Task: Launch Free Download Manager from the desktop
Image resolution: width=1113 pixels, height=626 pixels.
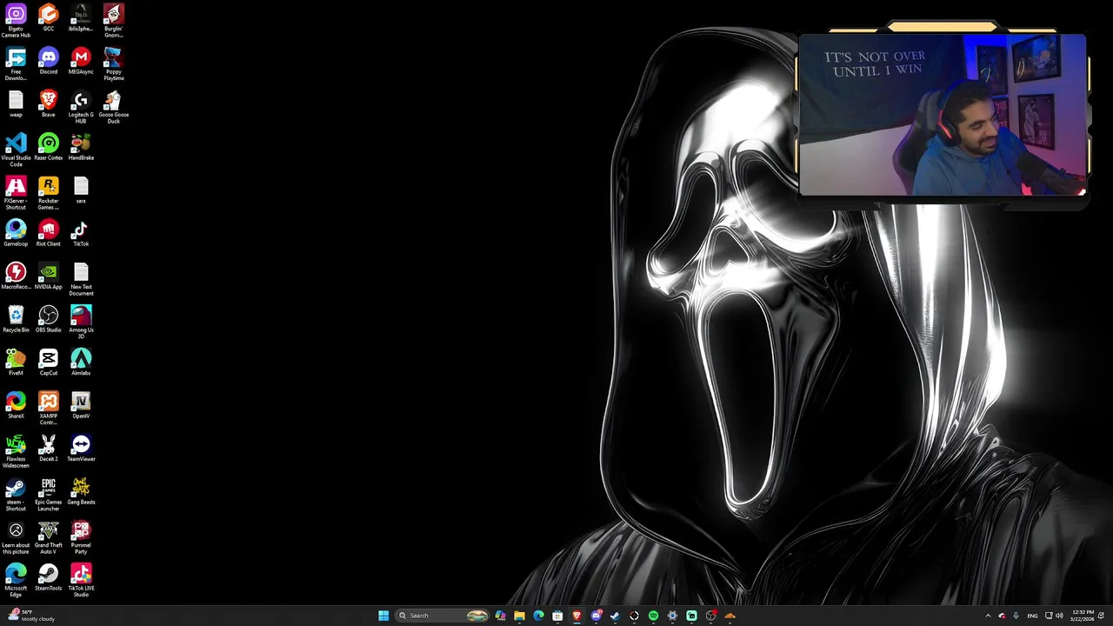Action: (16, 64)
